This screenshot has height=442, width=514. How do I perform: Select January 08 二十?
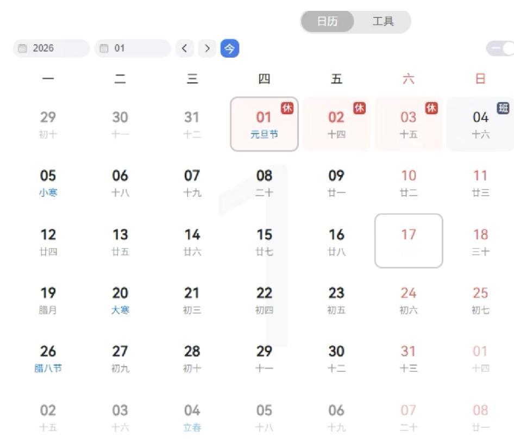264,183
